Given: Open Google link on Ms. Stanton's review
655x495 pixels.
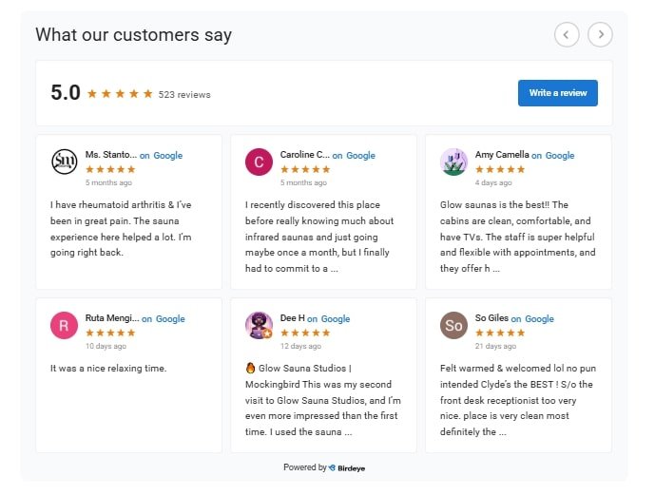Looking at the screenshot, I should pyautogui.click(x=168, y=155).
